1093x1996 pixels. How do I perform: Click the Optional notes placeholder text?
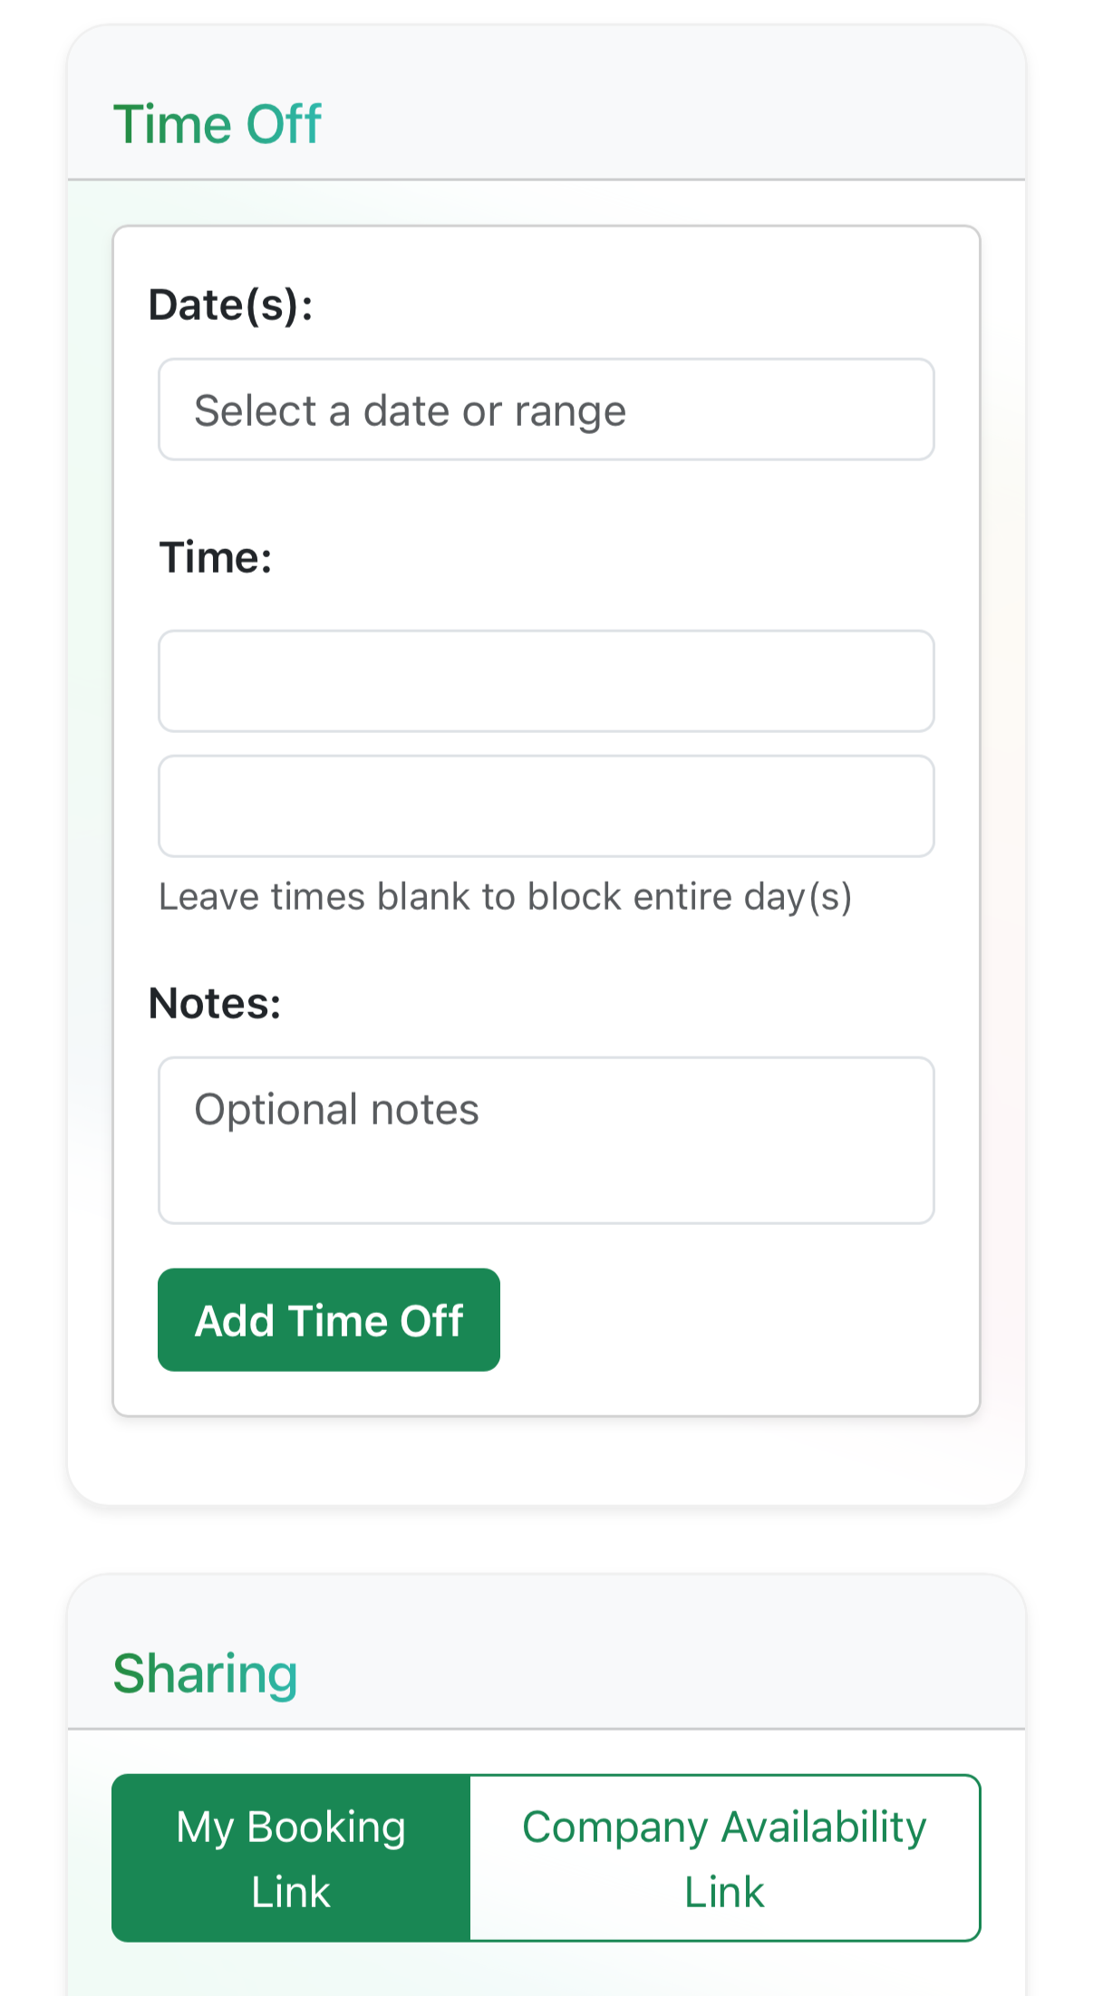337,1110
